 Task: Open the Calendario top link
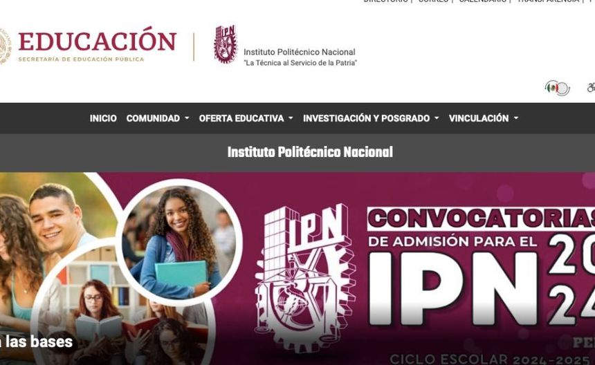click(x=483, y=1)
